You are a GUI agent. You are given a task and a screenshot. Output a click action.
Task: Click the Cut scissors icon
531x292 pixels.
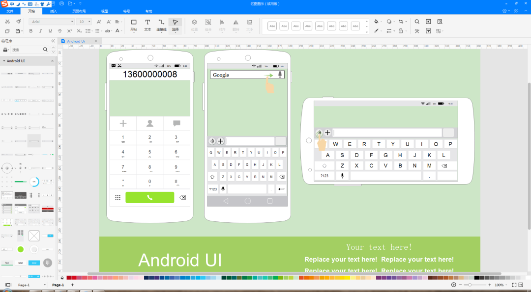point(7,22)
